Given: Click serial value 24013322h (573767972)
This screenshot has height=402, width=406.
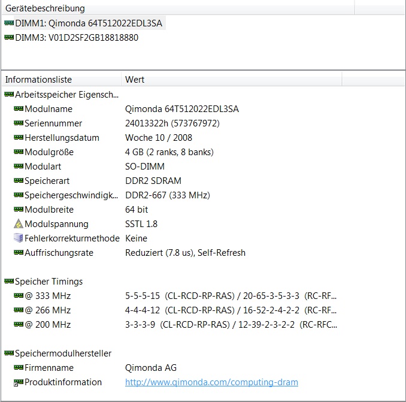Looking at the screenshot, I should click(x=172, y=123).
